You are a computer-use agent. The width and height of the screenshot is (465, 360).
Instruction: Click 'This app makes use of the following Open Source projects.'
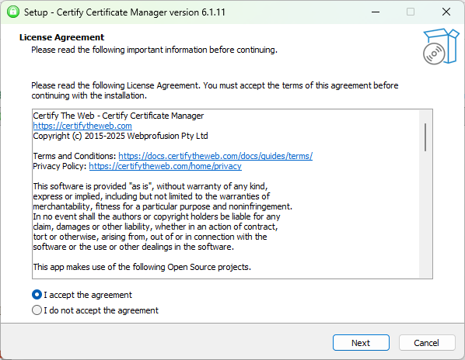pos(142,267)
